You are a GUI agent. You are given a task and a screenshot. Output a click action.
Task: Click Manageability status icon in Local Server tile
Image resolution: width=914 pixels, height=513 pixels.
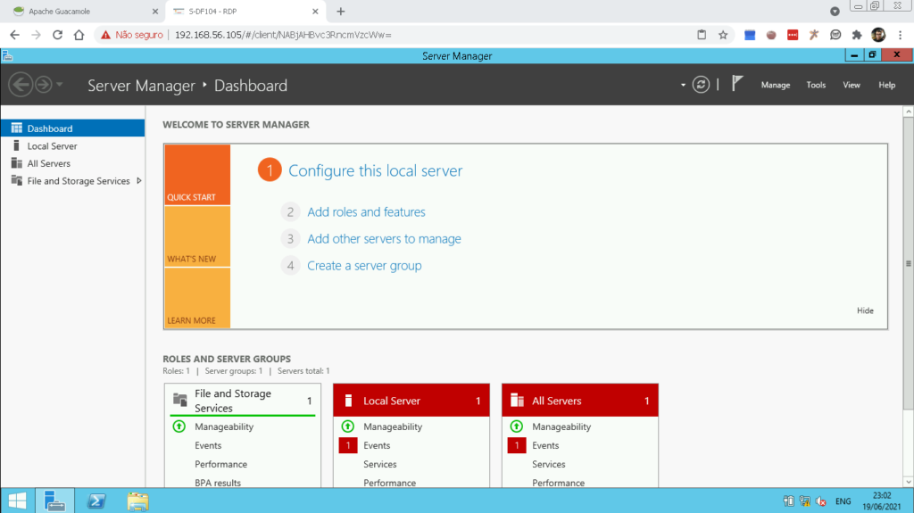348,426
